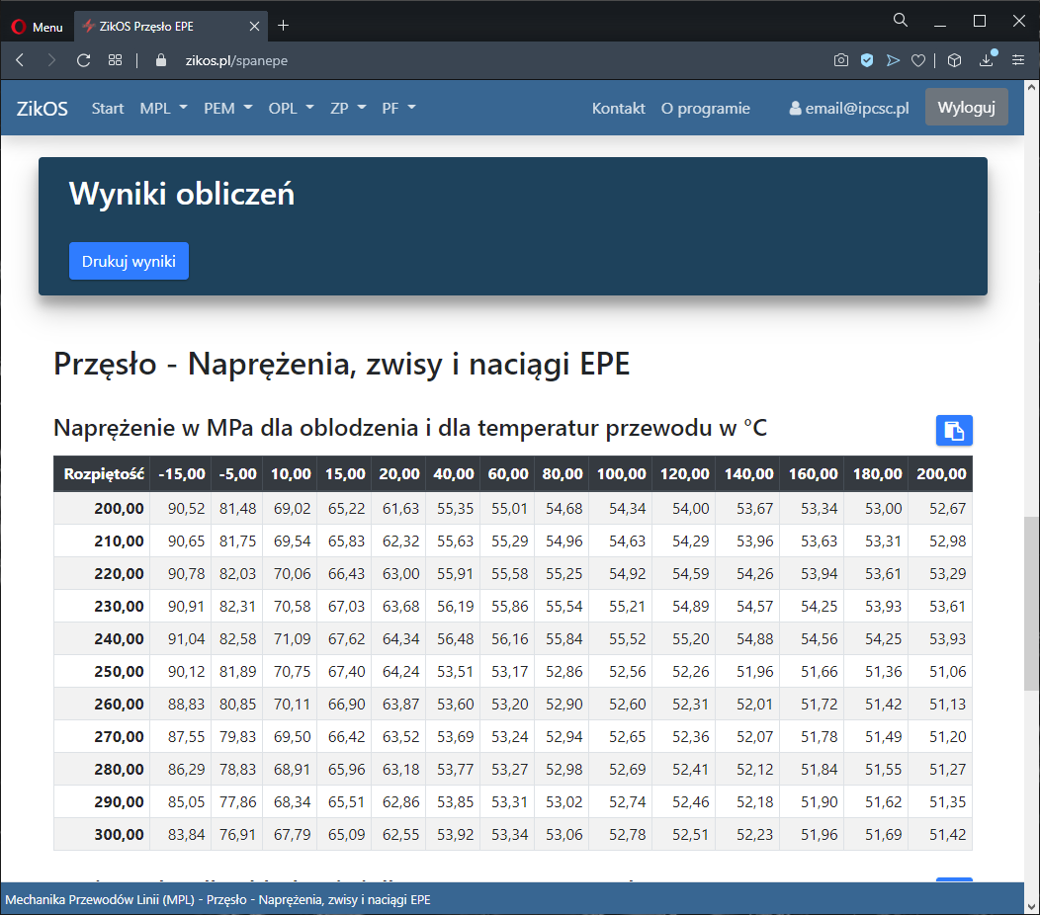Open the OPL dropdown in navbar
The image size is (1040, 915).
click(x=291, y=108)
